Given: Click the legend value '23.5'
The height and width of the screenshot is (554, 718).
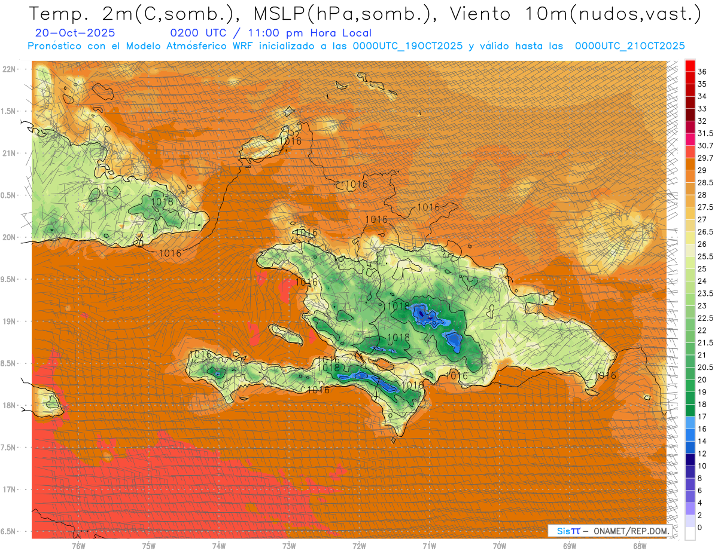Looking at the screenshot, I should click(705, 293).
